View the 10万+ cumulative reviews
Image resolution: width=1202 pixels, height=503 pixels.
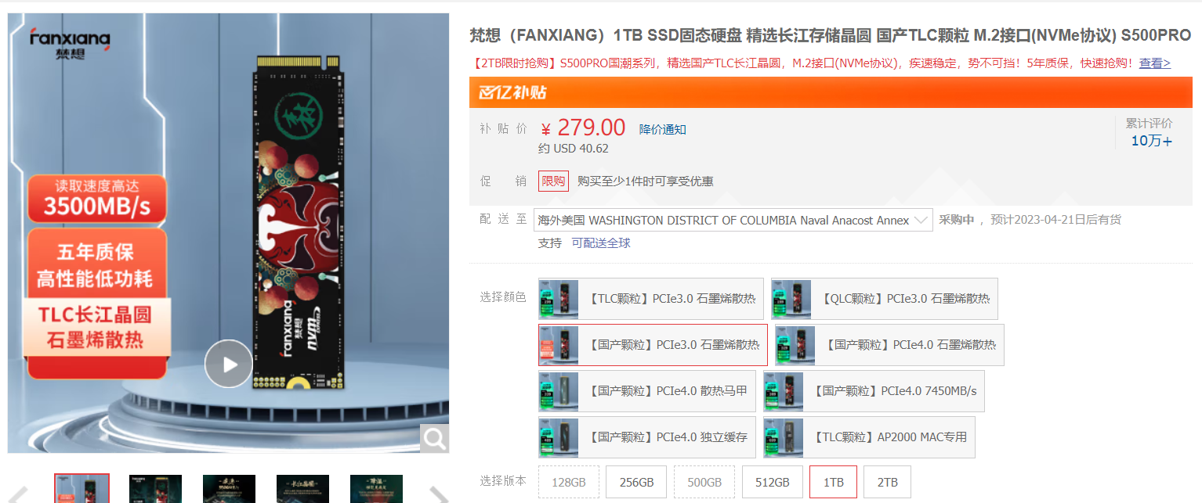point(1151,141)
